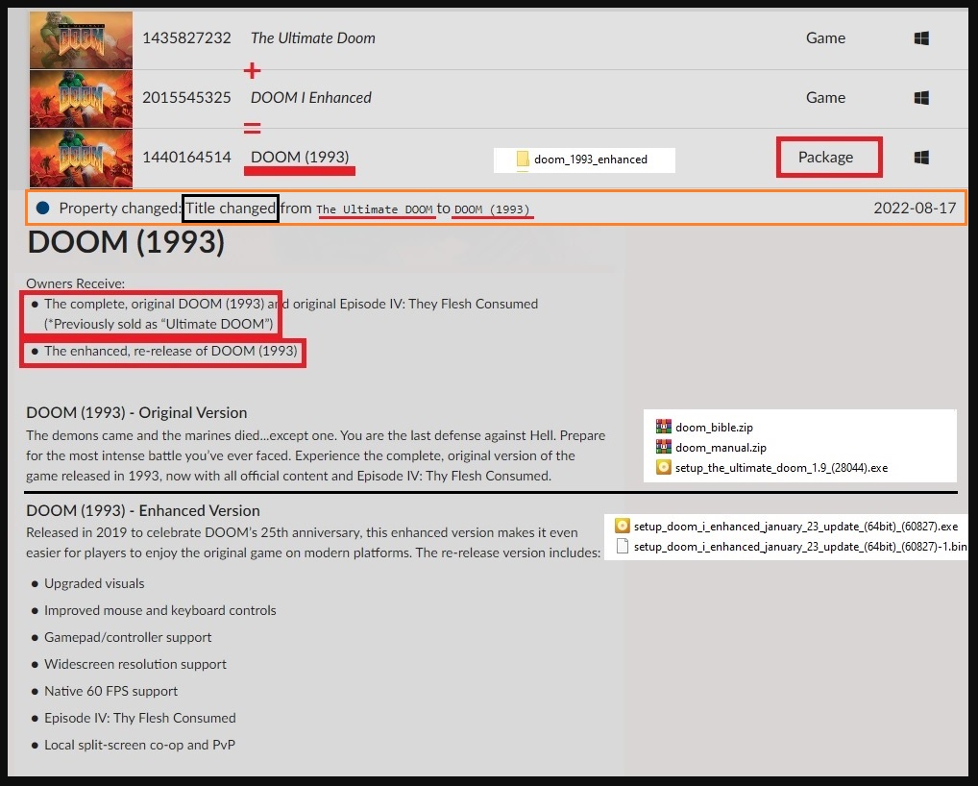Select old title 'The Ultimate DOOM' code text
The image size is (978, 786).
tap(375, 209)
